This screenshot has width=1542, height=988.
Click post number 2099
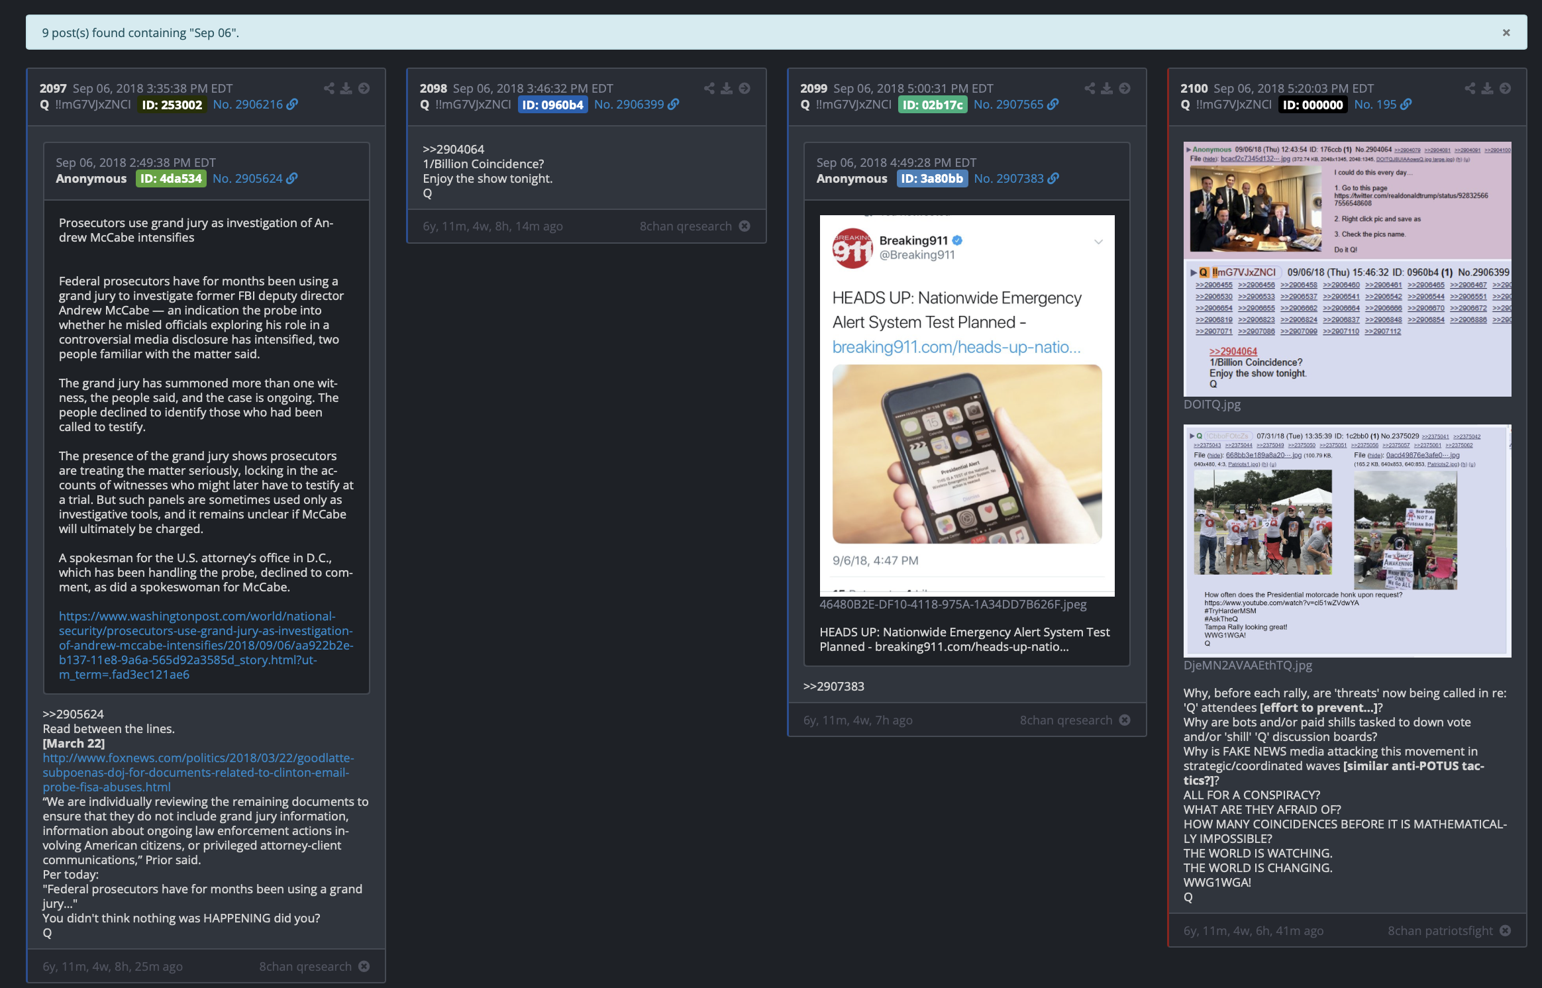pyautogui.click(x=813, y=89)
